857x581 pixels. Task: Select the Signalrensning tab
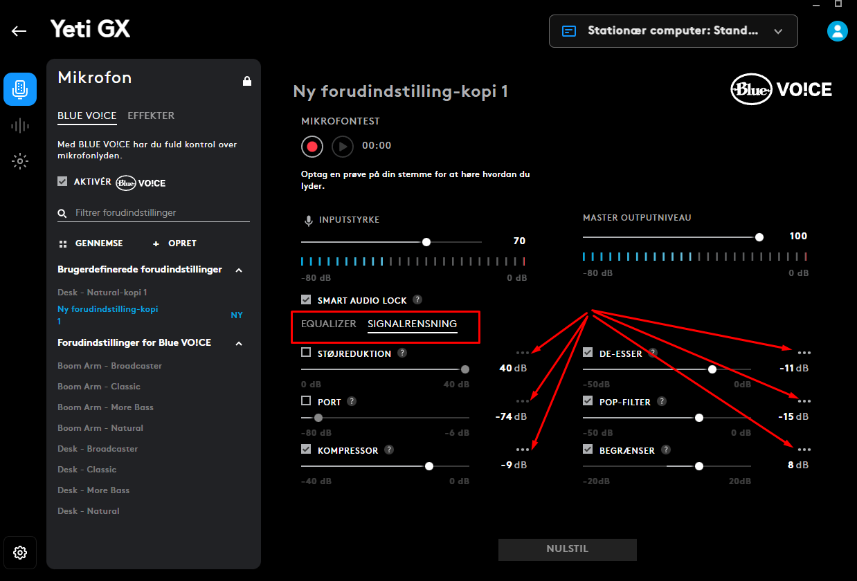pos(413,324)
